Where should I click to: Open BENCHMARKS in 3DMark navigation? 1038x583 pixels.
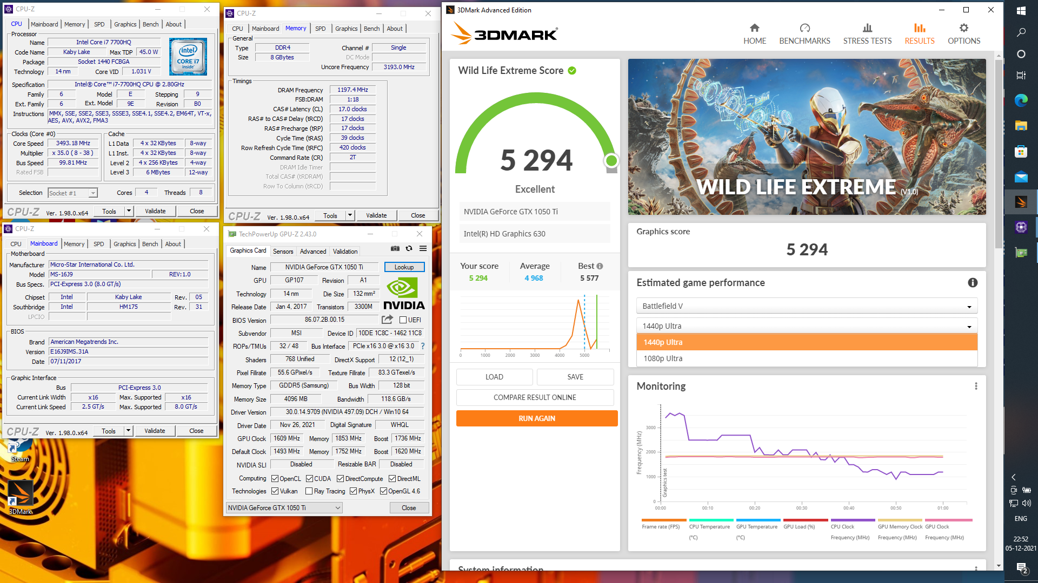804,34
